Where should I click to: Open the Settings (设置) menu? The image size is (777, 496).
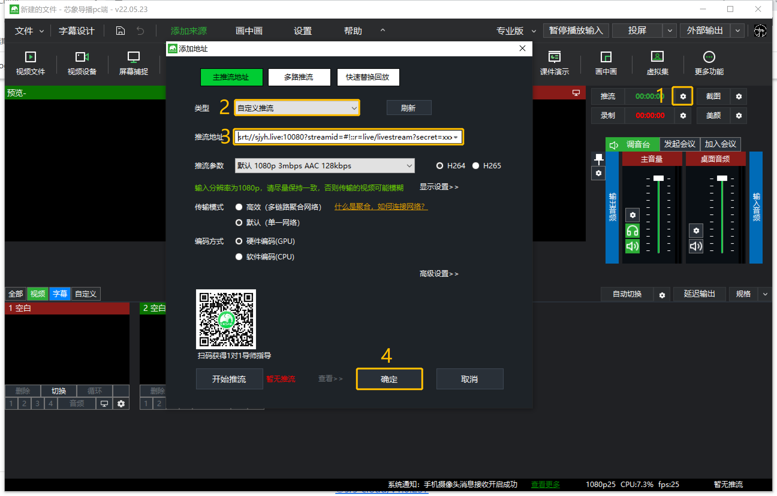point(302,31)
